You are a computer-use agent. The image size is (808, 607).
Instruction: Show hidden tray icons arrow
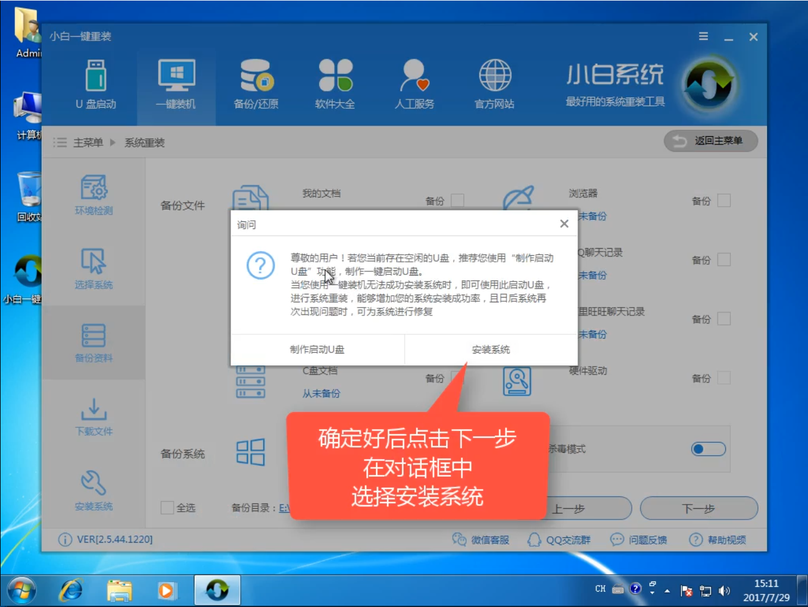[x=667, y=591]
